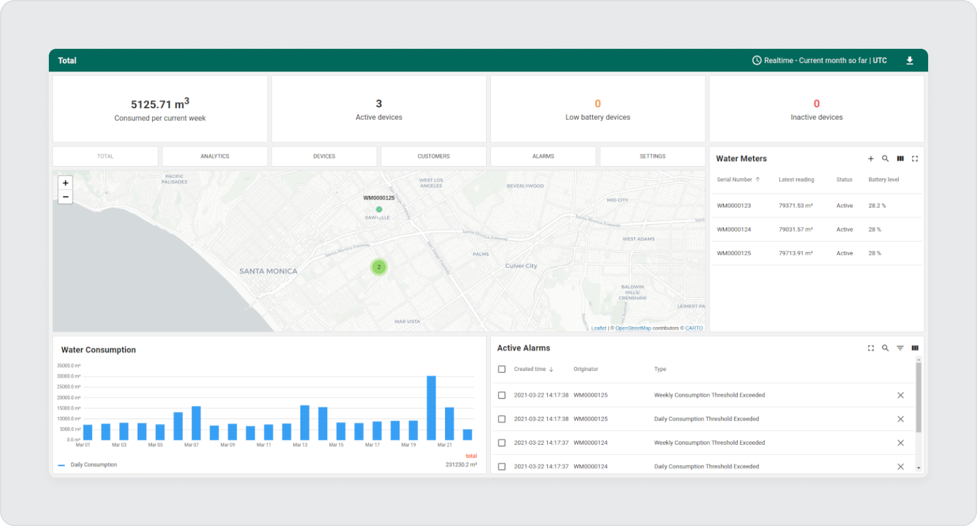Clear the first WM0000125 weekly threshold alarm
The image size is (977, 526).
(900, 395)
